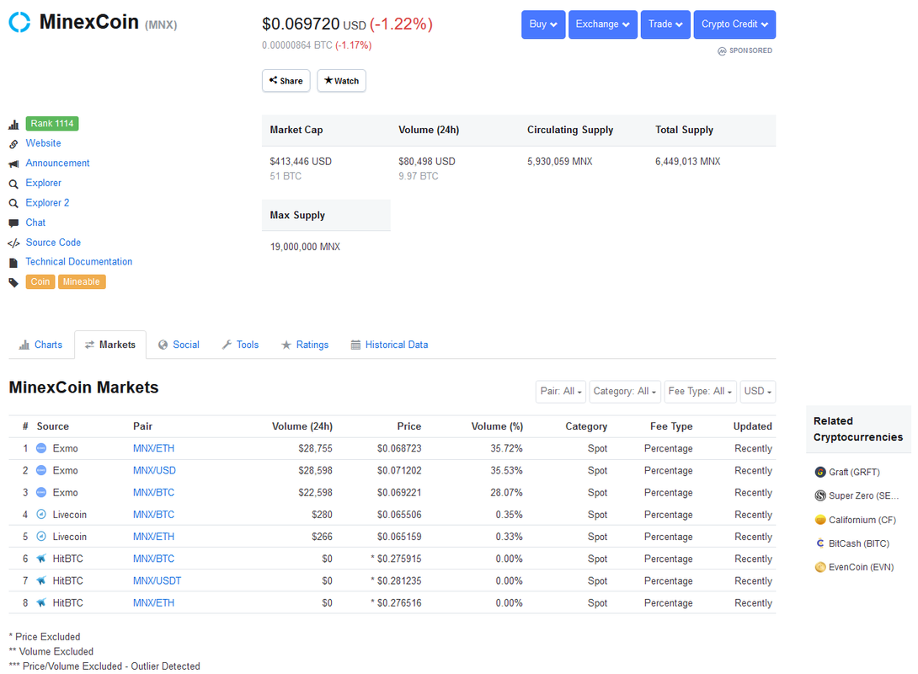The height and width of the screenshot is (674, 918).
Task: Click the Livecoin icon in row 4
Action: [x=41, y=515]
